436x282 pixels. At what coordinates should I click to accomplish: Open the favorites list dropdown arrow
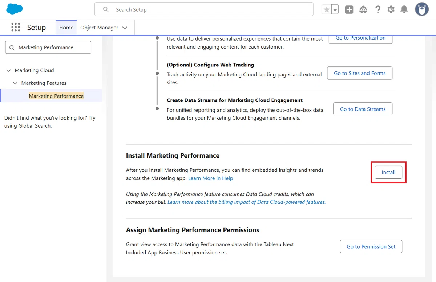tap(335, 10)
